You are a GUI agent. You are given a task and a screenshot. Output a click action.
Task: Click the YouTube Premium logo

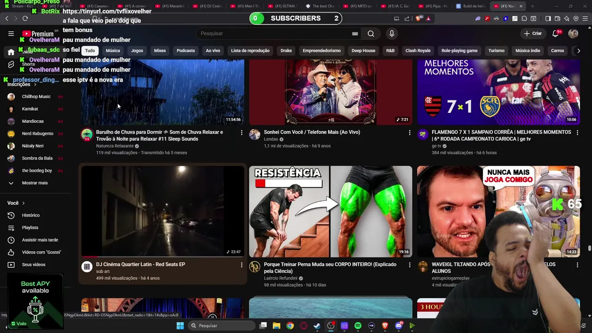pos(38,34)
